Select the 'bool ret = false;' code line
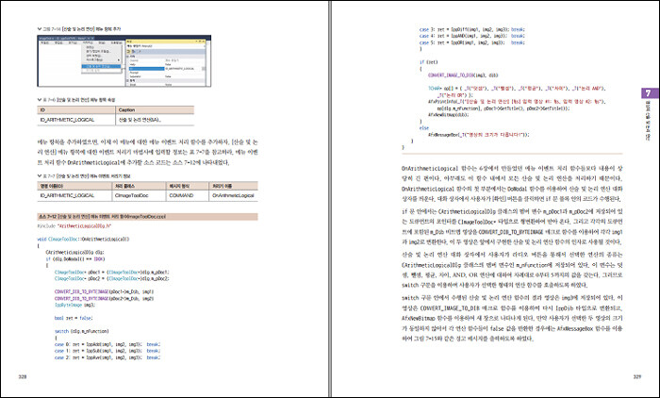660x398 pixels. pos(74,319)
